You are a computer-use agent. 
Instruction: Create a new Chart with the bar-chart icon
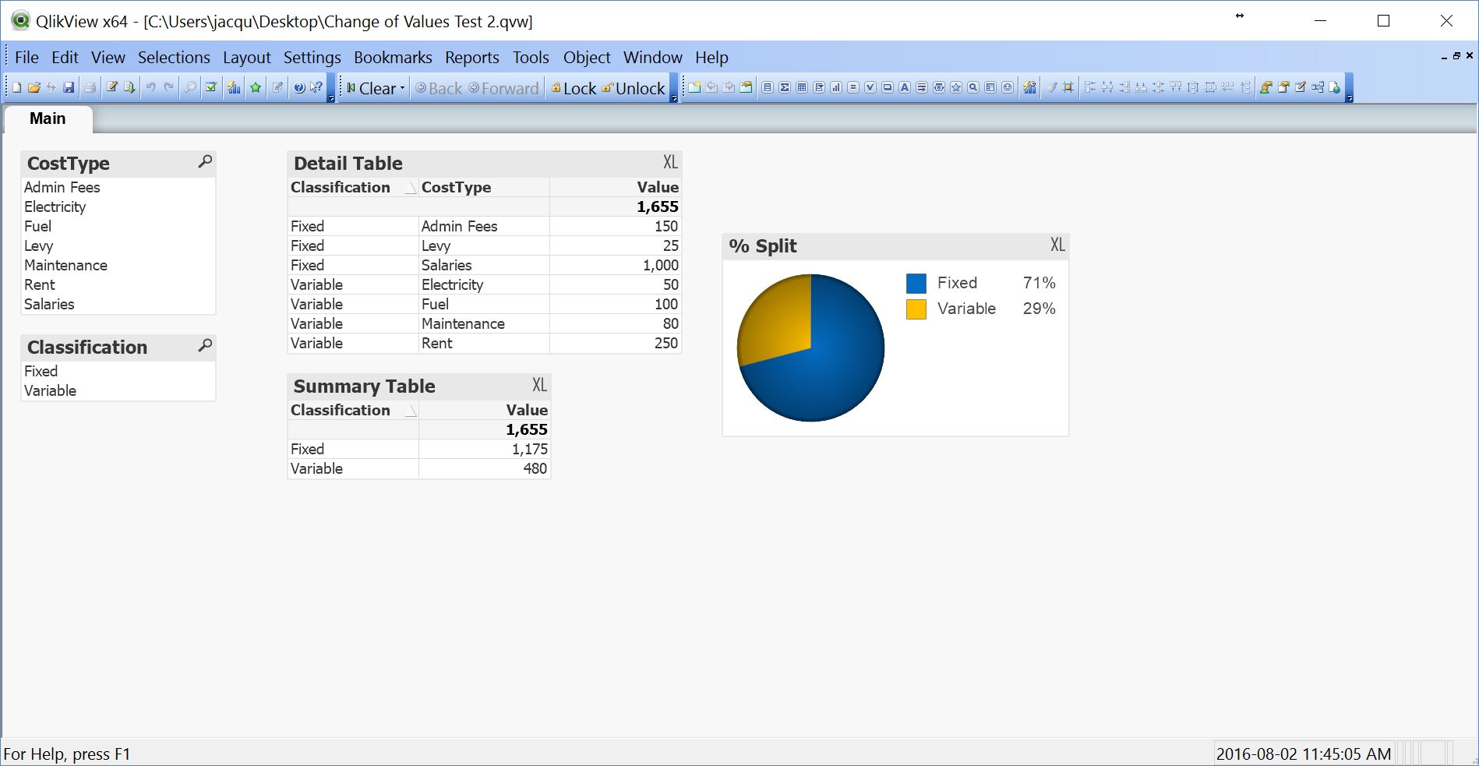(836, 88)
